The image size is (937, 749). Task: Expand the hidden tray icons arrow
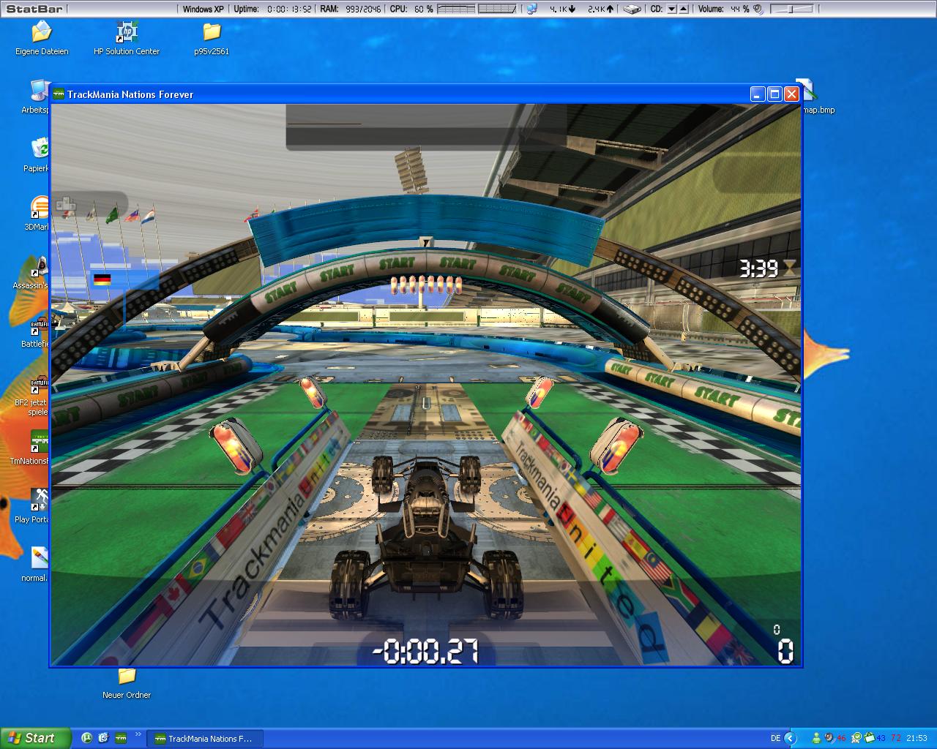791,738
